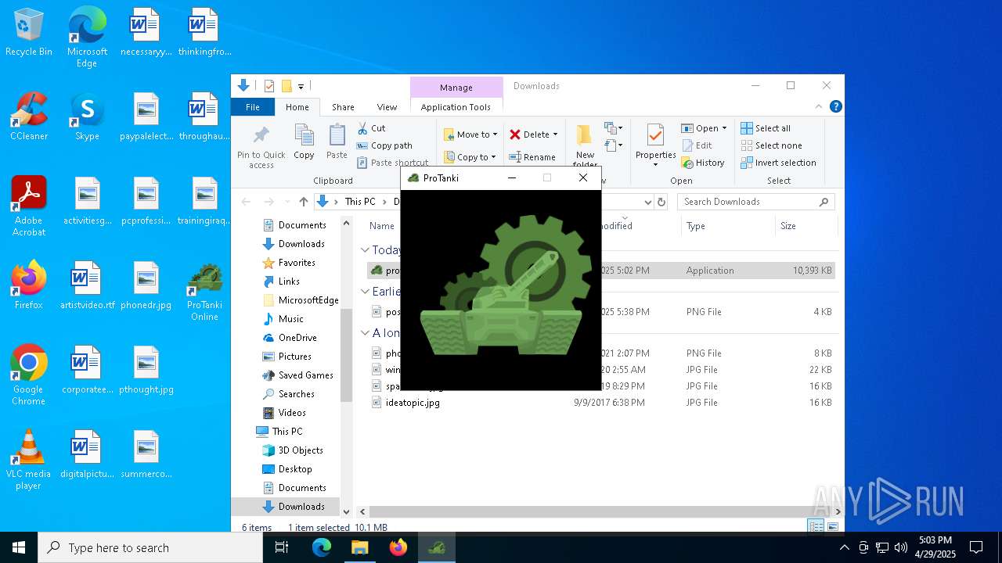This screenshot has width=1002, height=563.
Task: Go up one folder level arrow
Action: click(x=304, y=202)
